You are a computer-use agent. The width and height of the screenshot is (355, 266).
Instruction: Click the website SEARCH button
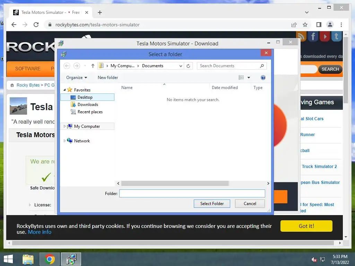330,69
